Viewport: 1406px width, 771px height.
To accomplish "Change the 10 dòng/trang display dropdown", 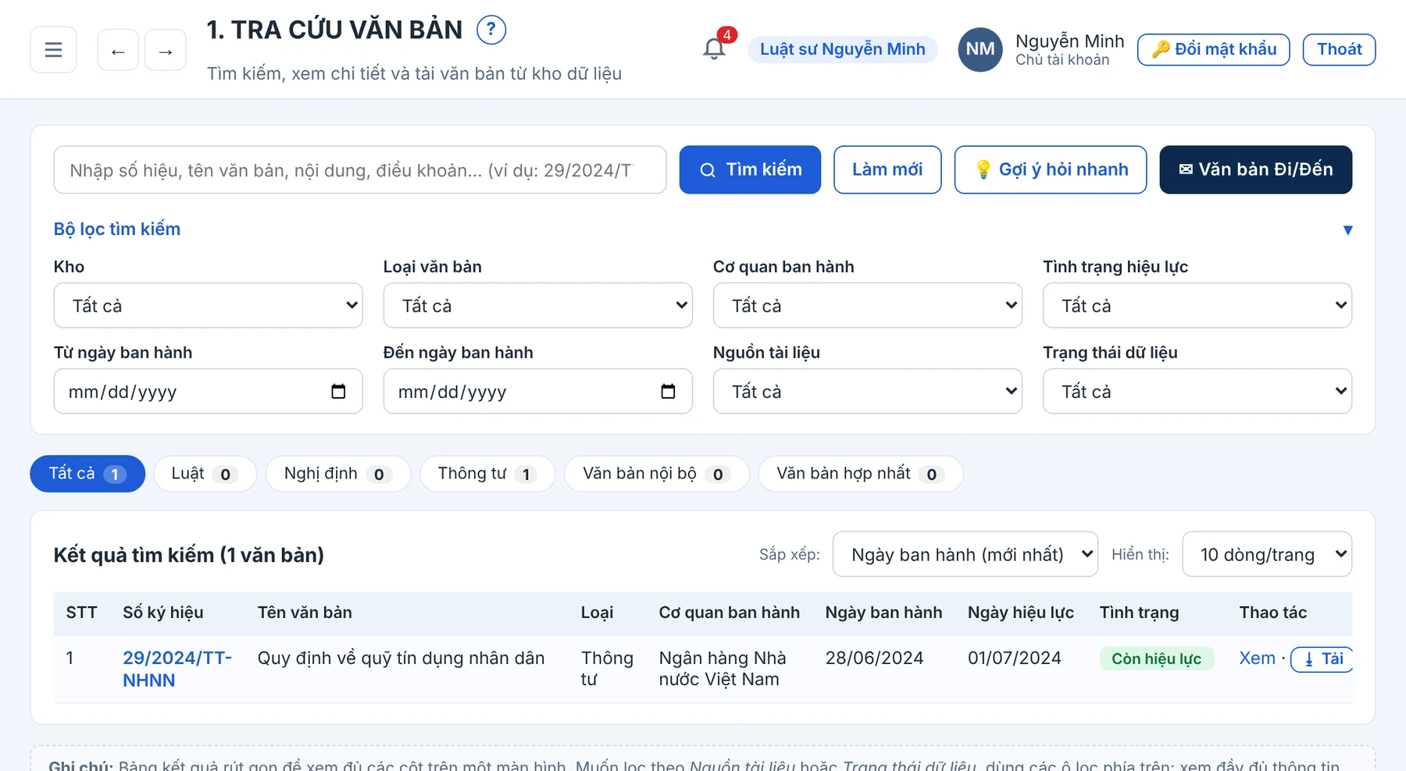I will 1267,554.
